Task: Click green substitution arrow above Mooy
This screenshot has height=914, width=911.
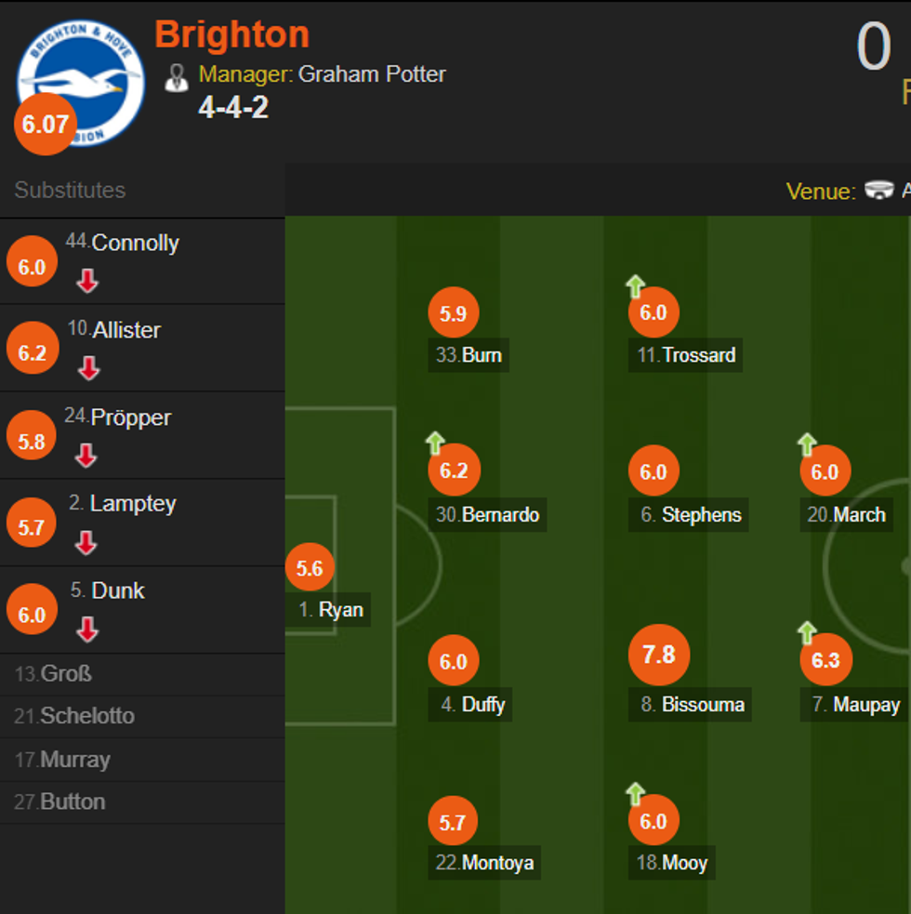Action: (635, 793)
